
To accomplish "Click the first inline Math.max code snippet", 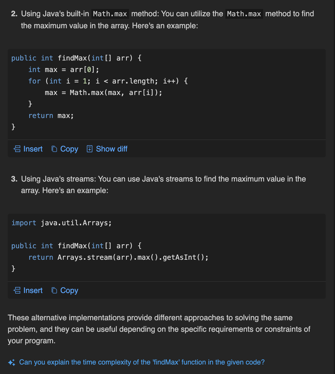I will pyautogui.click(x=110, y=14).
